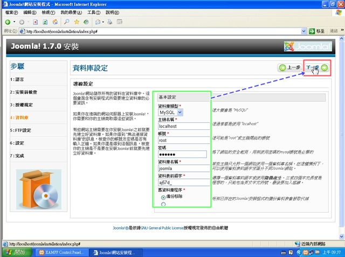The height and width of the screenshot is (257, 345).
Task: Click the Print icon in toolbar
Action: [x=110, y=22]
